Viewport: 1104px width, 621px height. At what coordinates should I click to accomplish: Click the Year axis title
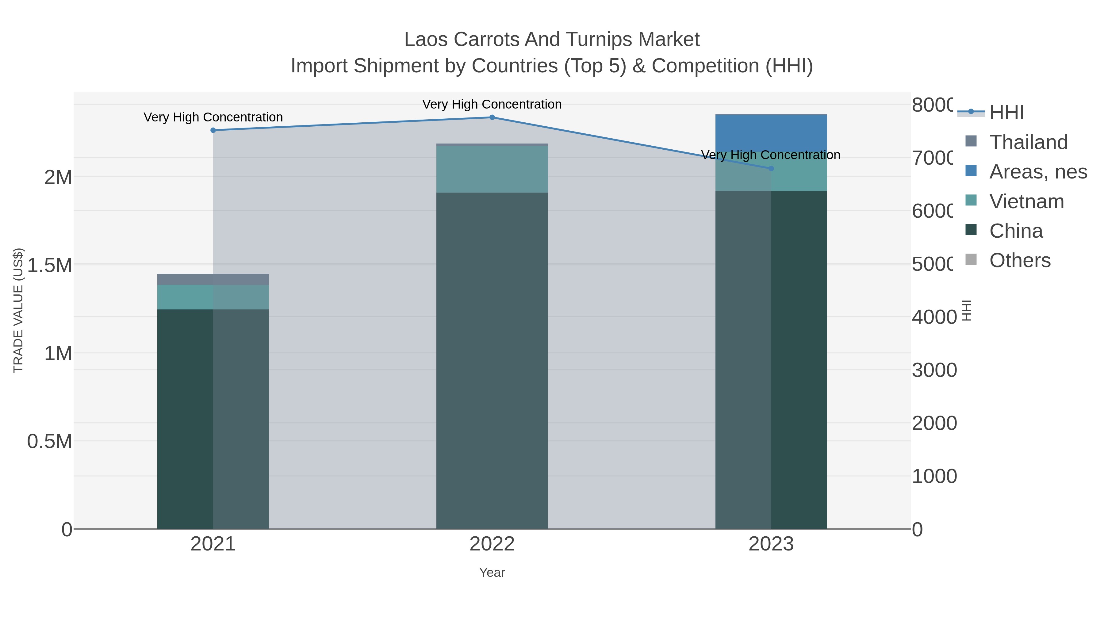pyautogui.click(x=492, y=573)
